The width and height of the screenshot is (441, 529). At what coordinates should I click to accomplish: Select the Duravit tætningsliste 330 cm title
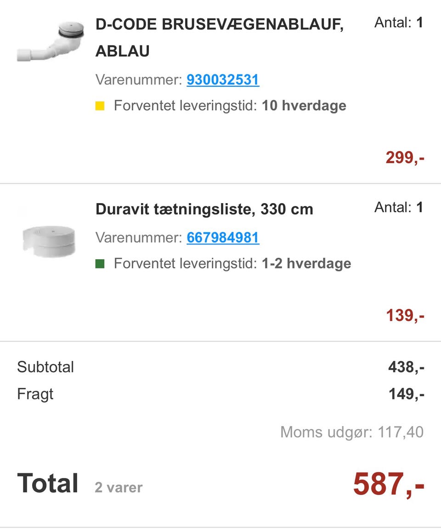[x=204, y=210]
